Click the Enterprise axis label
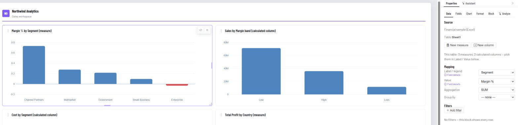 pyautogui.click(x=177, y=100)
